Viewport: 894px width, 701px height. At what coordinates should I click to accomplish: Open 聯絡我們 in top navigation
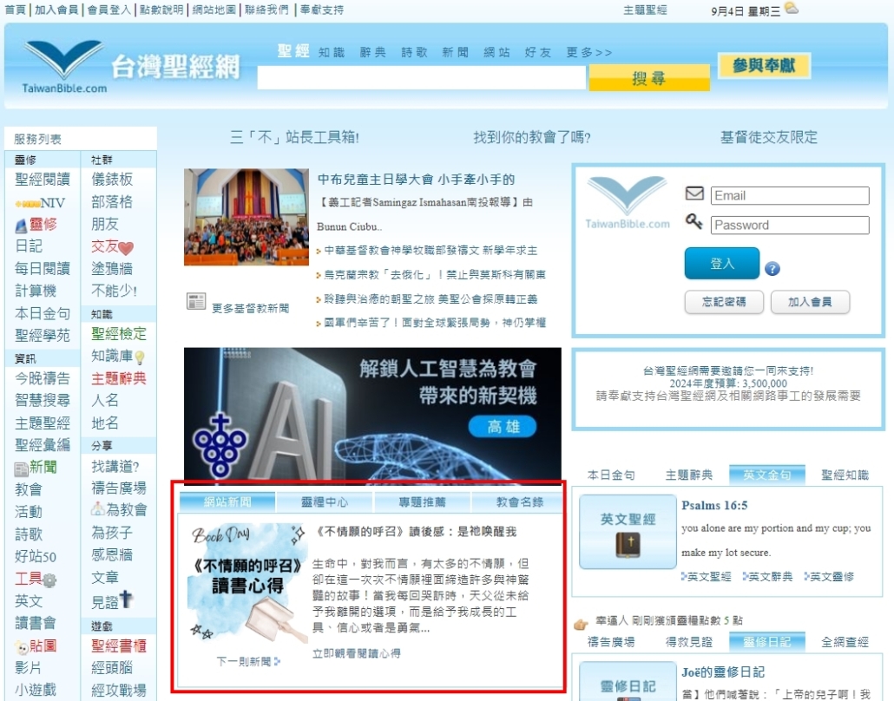266,10
